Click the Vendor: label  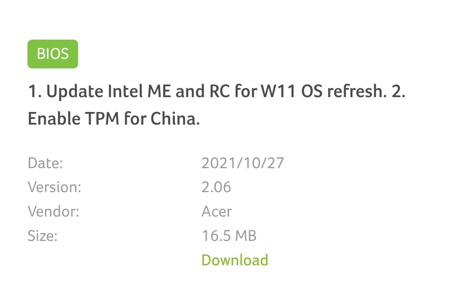point(54,211)
